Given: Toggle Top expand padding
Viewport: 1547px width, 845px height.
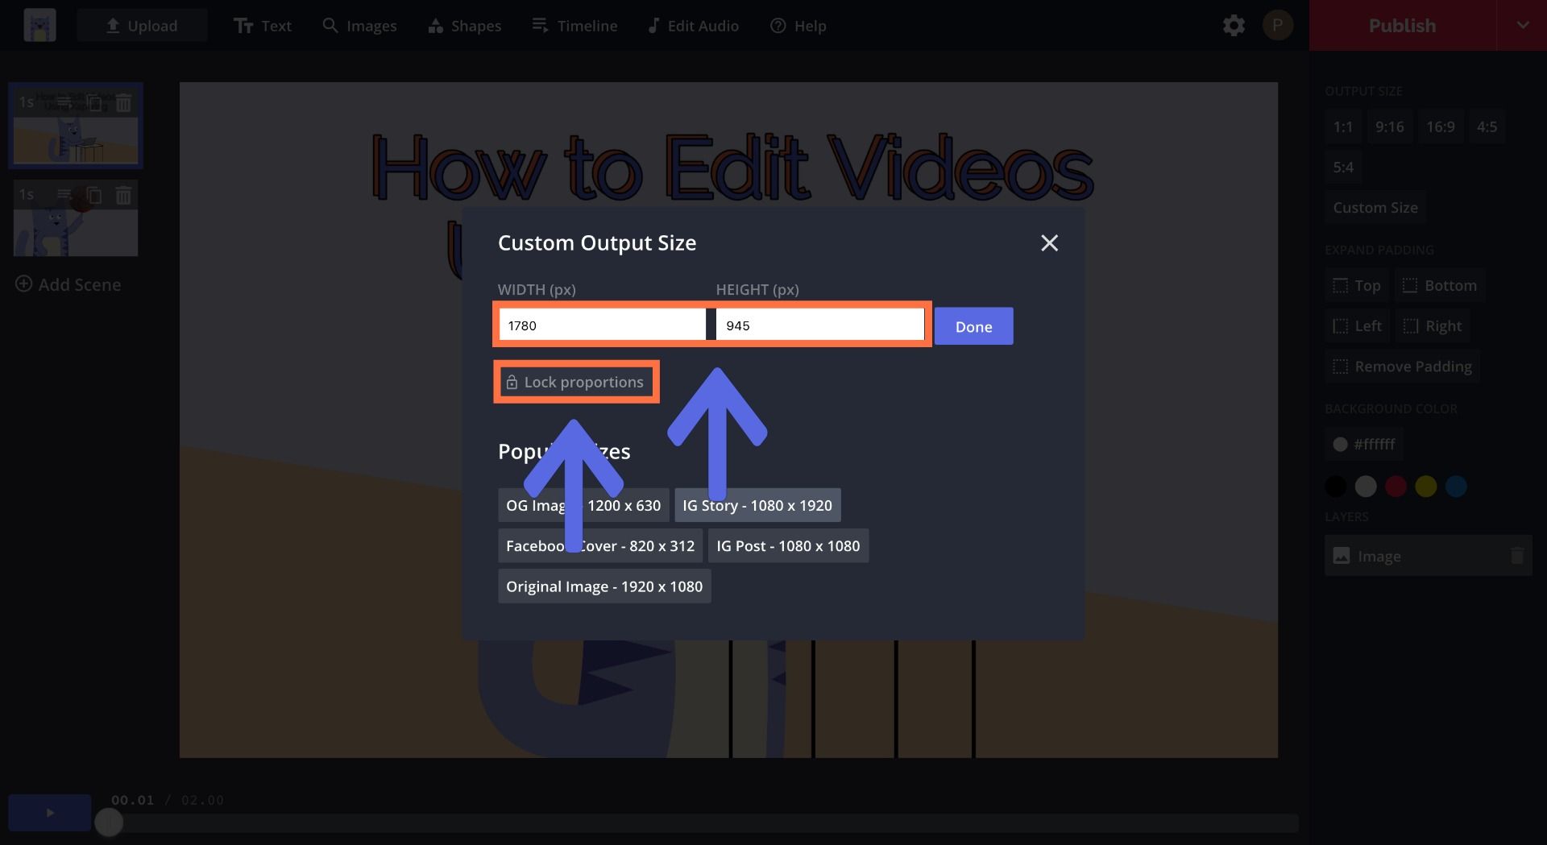Looking at the screenshot, I should tap(1357, 285).
